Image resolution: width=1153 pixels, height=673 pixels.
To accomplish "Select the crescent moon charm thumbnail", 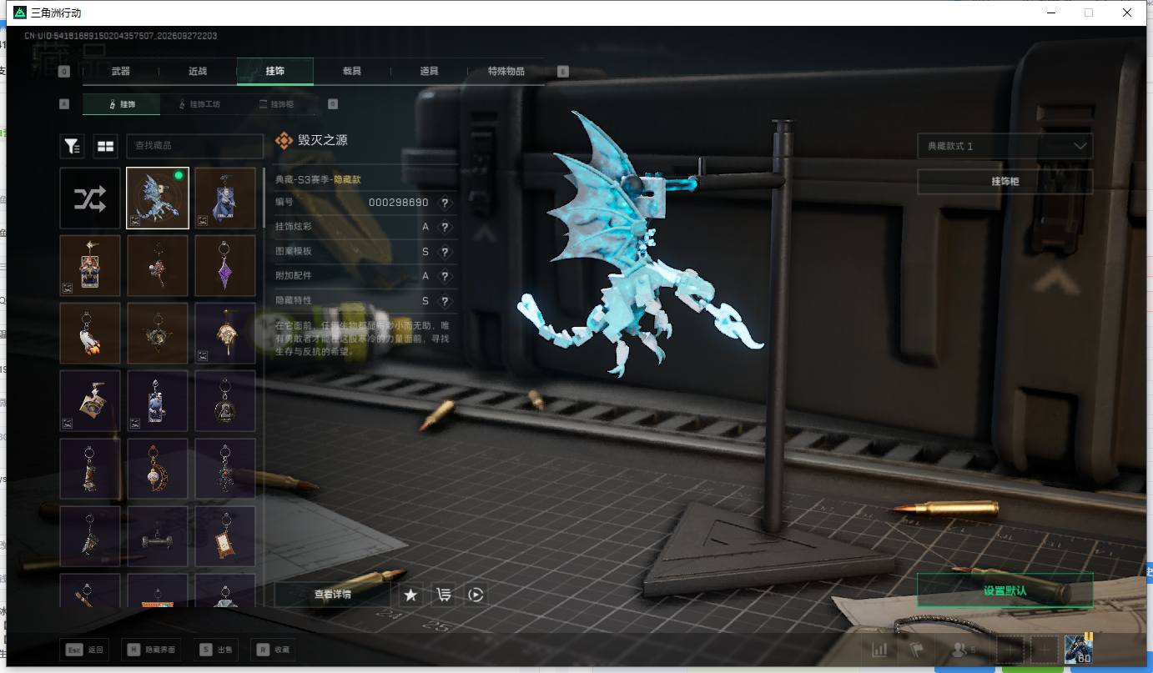I will [x=158, y=469].
